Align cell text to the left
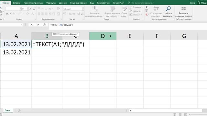 (x=39, y=14)
